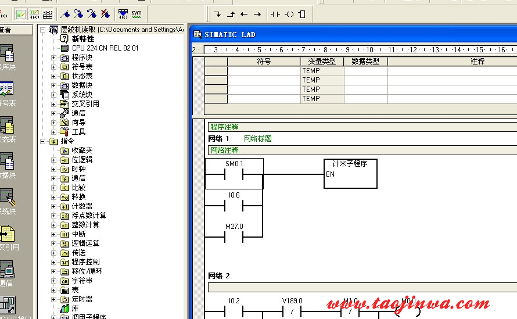Collapse the 指令 instruction tree node

pyautogui.click(x=43, y=141)
